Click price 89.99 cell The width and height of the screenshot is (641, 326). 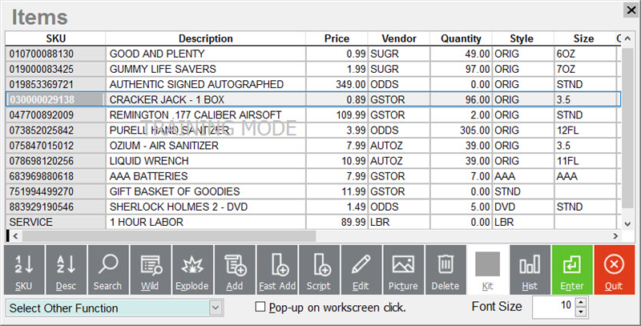[337, 222]
